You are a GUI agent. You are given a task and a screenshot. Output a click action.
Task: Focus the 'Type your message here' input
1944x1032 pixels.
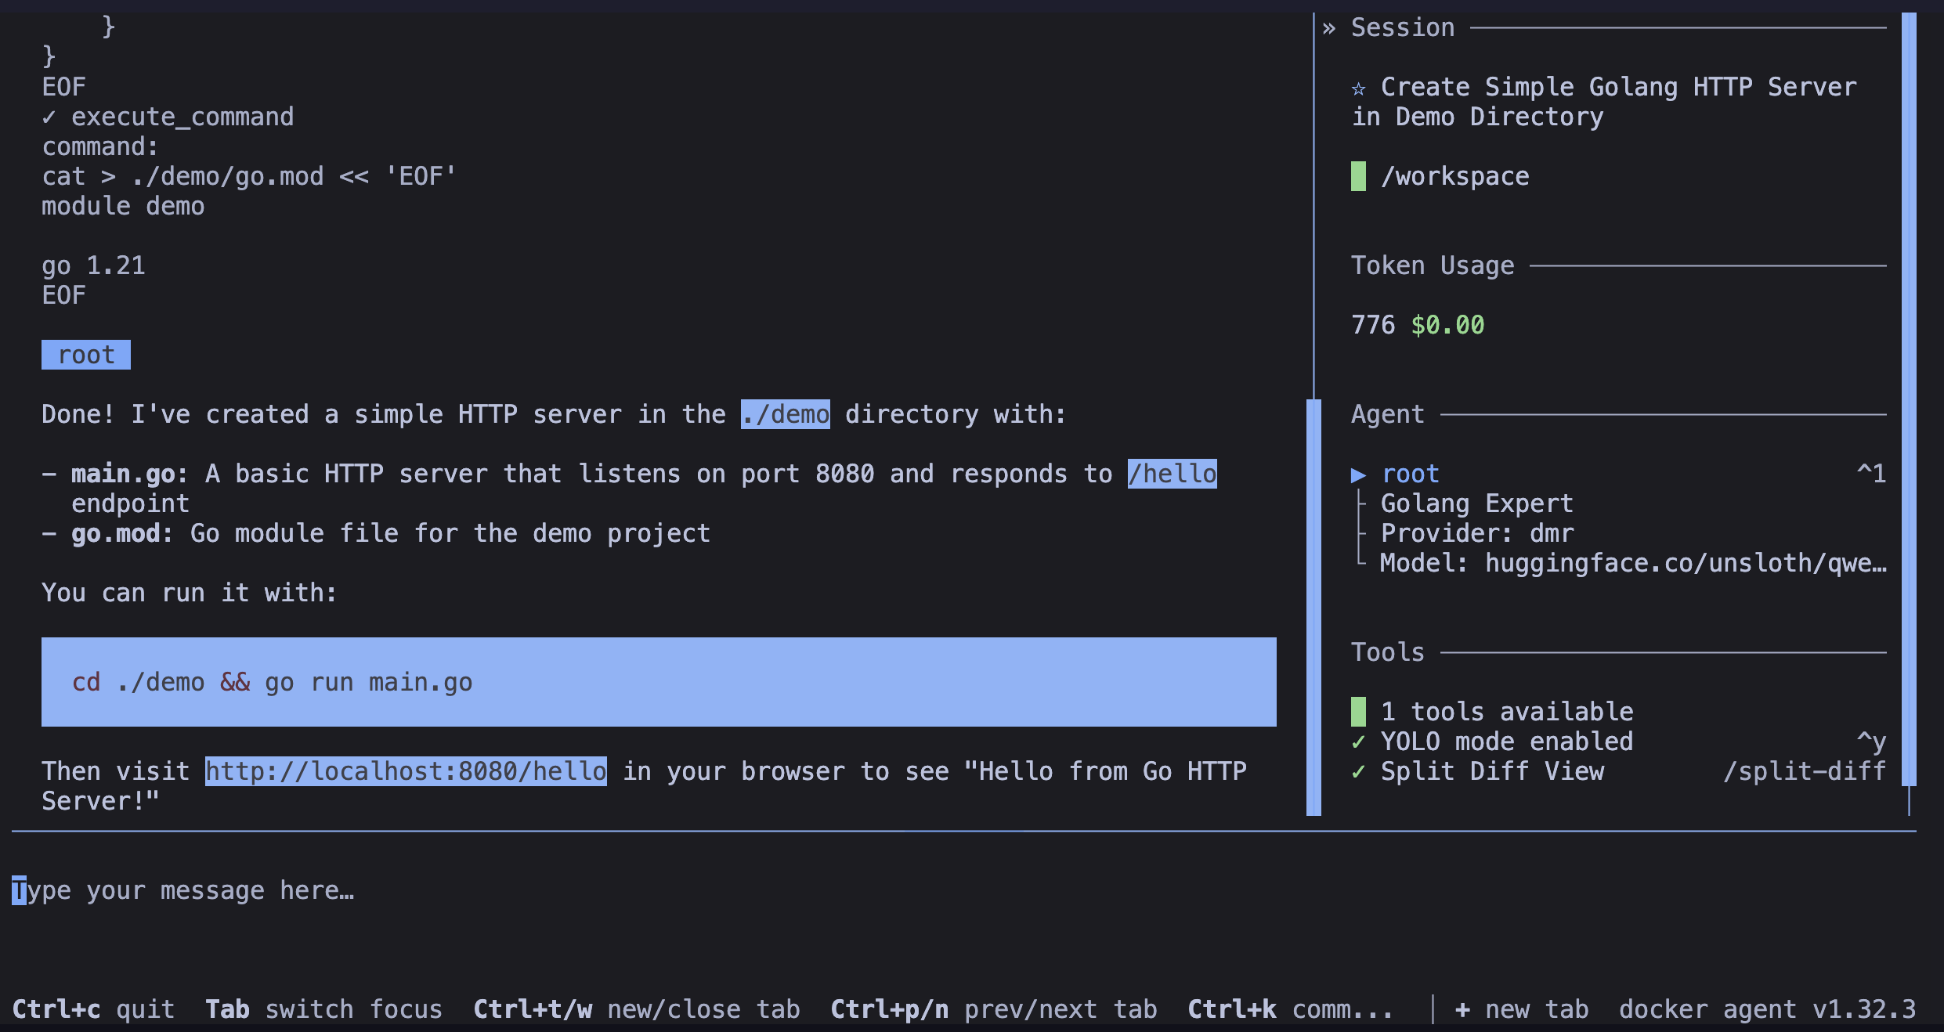(182, 890)
